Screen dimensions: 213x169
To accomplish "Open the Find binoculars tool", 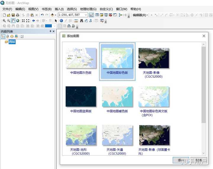I will (x=82, y=21).
